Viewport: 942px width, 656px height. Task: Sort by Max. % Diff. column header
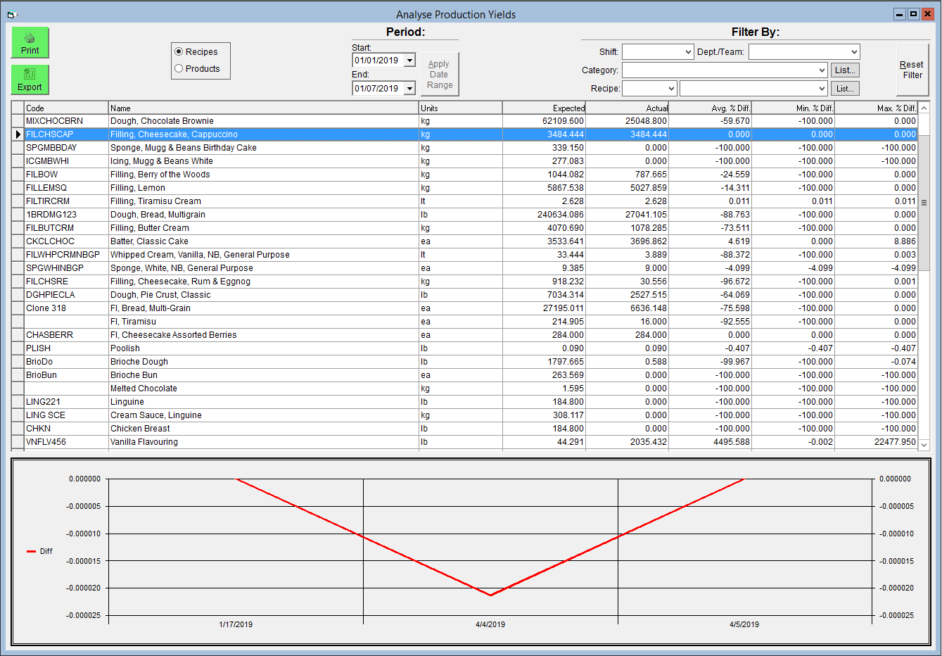(876, 108)
